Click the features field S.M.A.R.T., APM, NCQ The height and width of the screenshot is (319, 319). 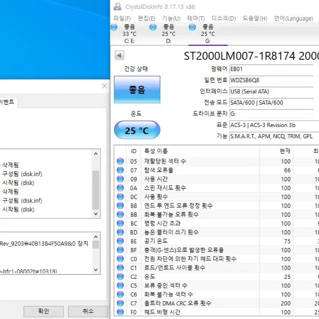click(274, 136)
